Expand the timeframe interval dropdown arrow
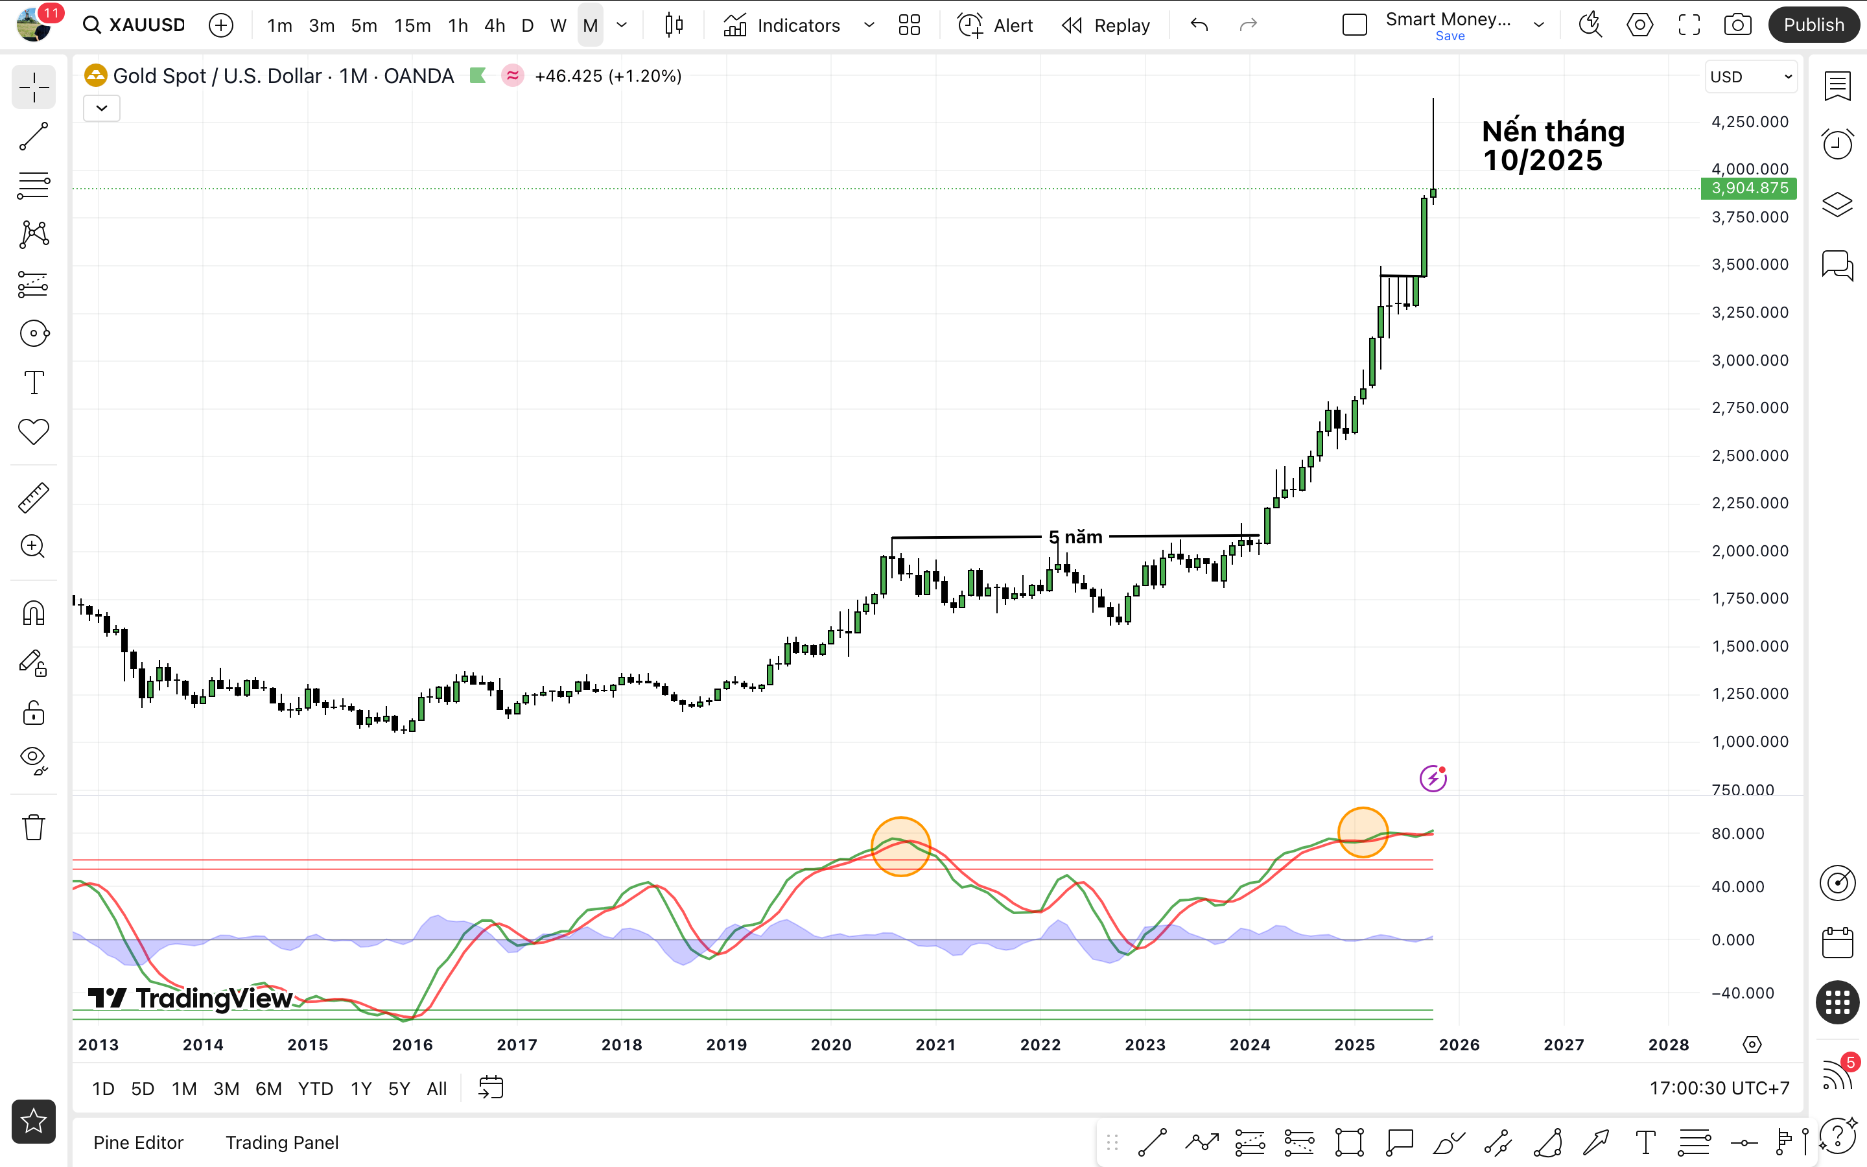Viewport: 1867px width, 1167px height. 622,25
